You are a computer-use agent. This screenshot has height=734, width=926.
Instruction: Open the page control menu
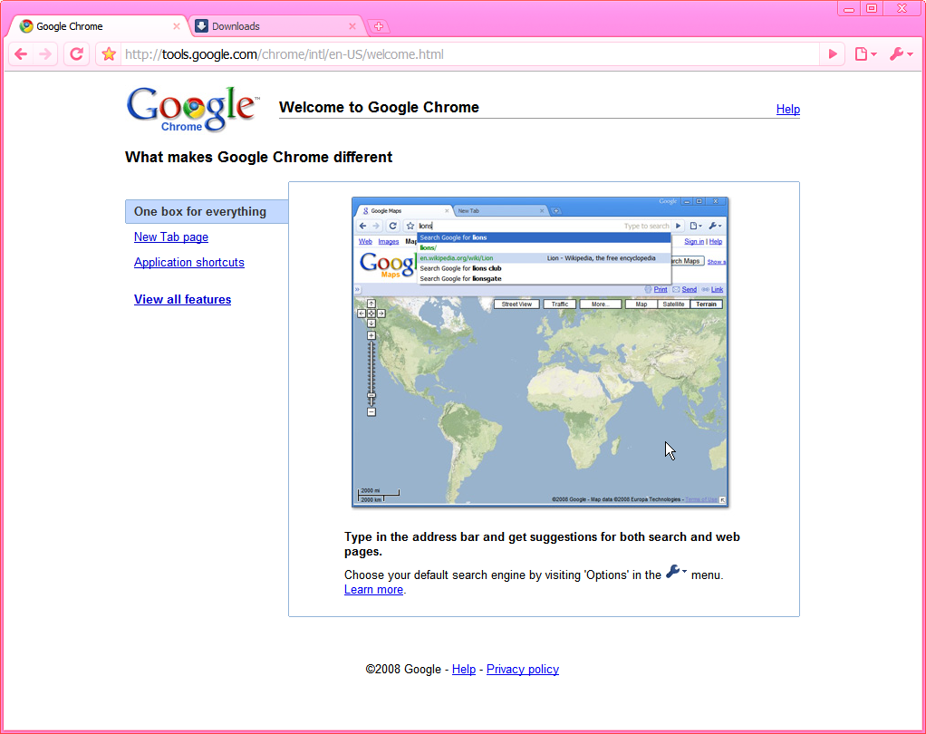click(x=866, y=54)
